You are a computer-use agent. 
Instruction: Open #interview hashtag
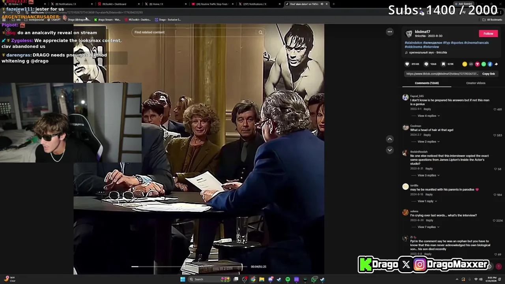[431, 47]
